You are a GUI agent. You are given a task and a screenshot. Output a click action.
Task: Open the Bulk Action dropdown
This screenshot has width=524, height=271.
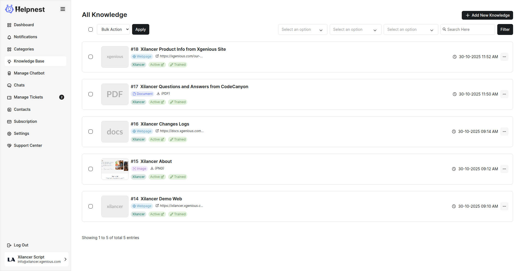click(x=114, y=29)
